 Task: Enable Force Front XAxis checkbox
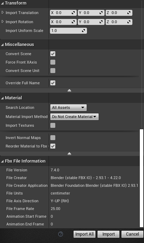pos(53,62)
